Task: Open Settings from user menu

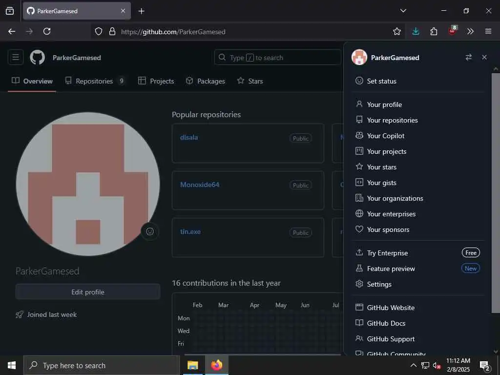Action: 418,284
